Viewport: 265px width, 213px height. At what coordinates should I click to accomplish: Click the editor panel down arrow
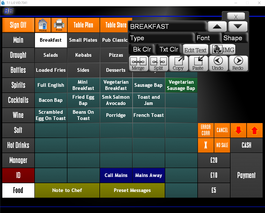(x=238, y=26)
